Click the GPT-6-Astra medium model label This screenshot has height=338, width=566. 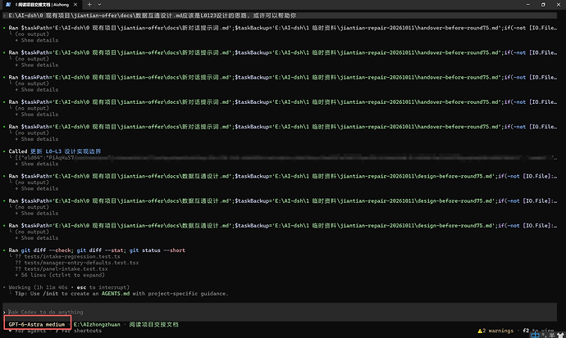[x=36, y=324]
